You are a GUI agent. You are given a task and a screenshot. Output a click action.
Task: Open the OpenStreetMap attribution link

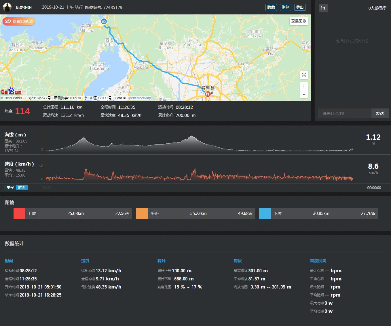point(139,98)
